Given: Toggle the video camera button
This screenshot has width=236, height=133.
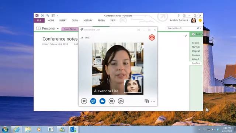Looking at the screenshot, I should point(103,101).
